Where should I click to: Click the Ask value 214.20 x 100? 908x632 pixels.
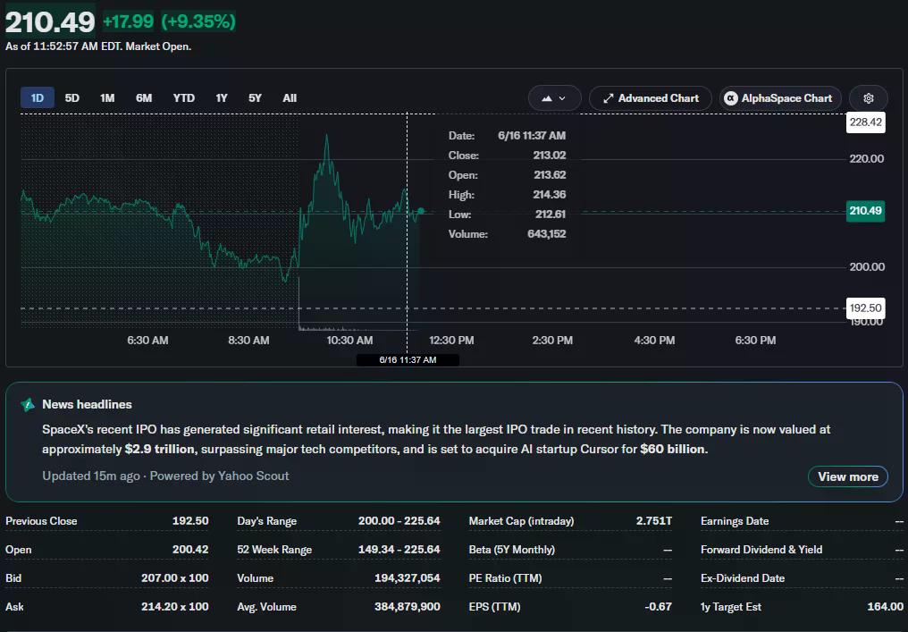pyautogui.click(x=175, y=606)
